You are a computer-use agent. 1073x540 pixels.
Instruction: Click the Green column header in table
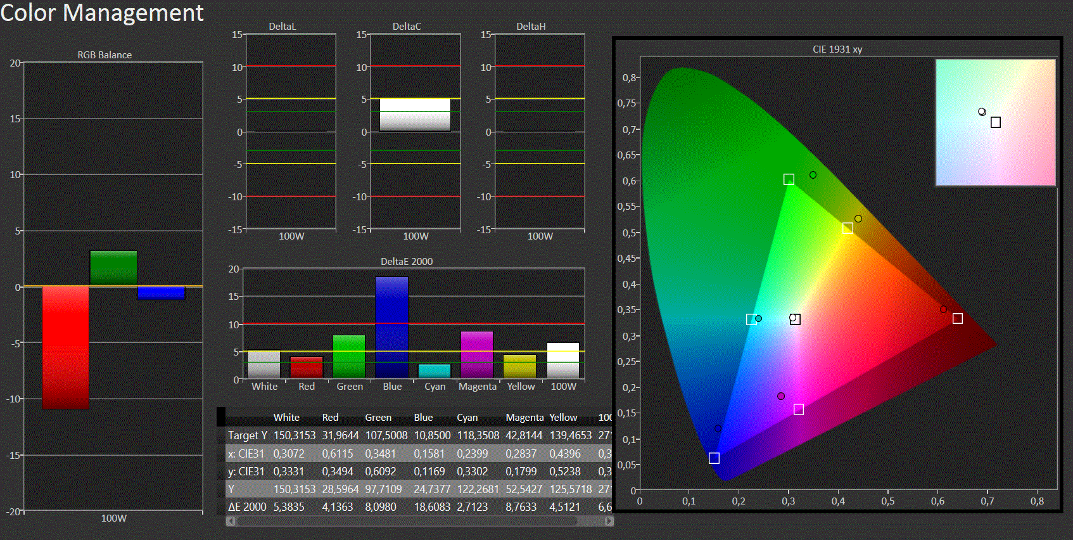tap(378, 418)
